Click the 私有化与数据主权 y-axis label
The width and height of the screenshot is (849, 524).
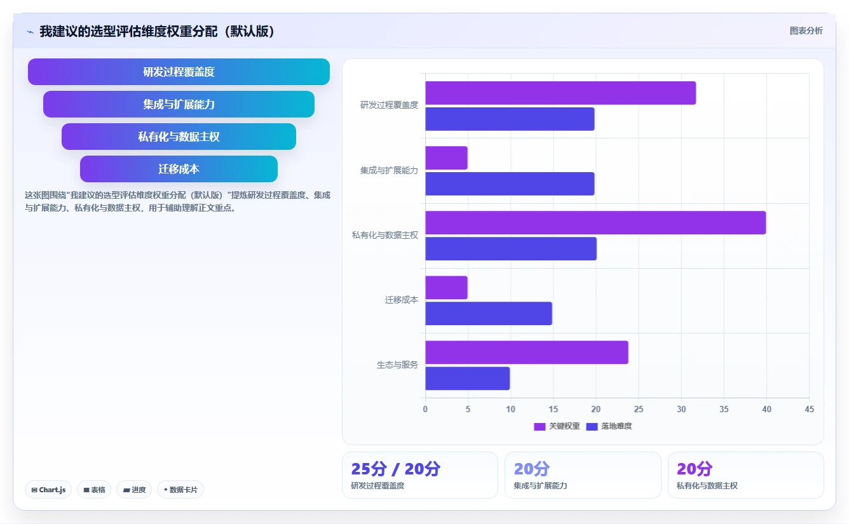(385, 235)
